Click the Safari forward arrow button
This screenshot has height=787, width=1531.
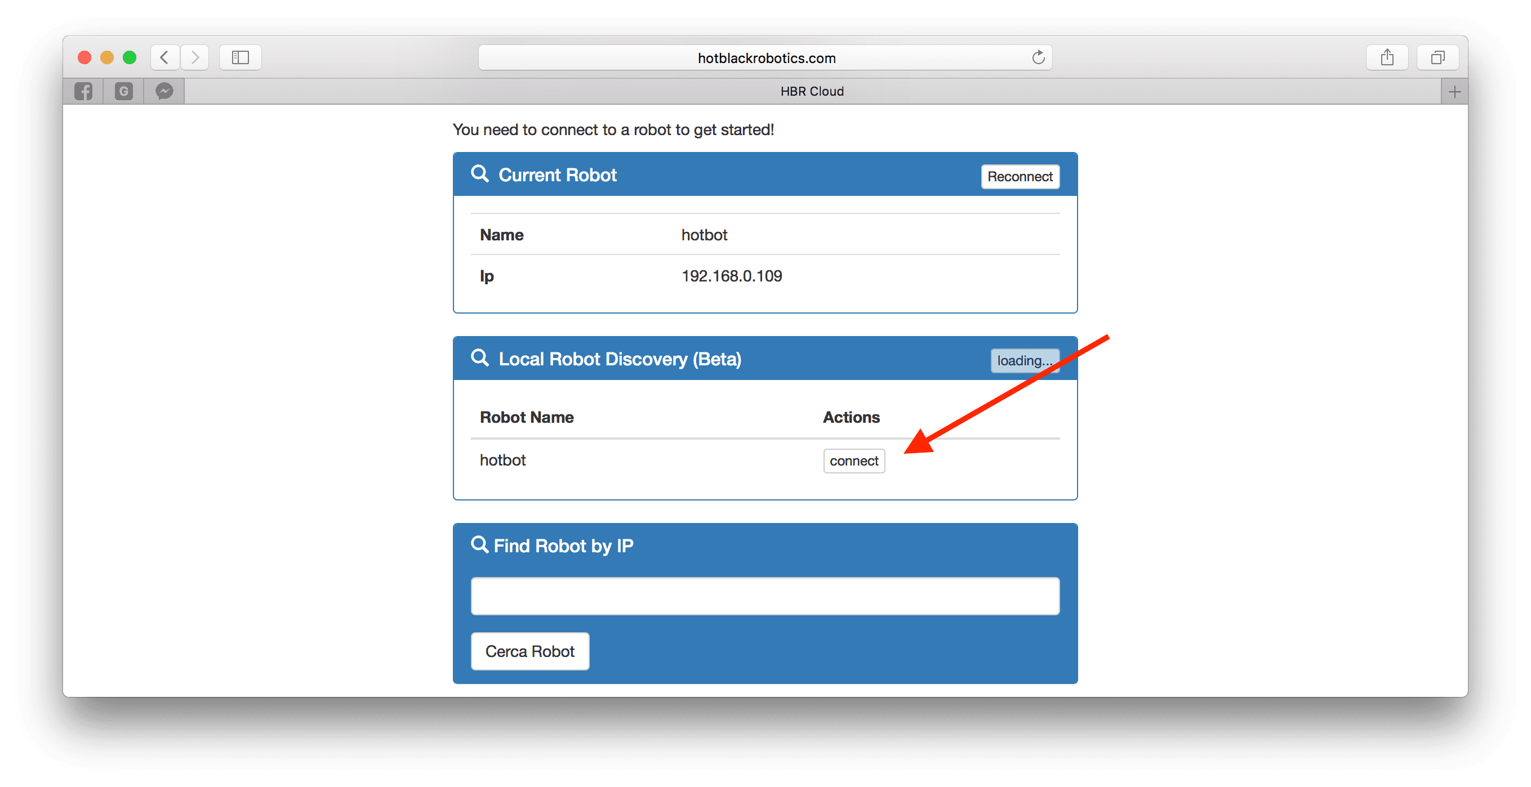pos(195,57)
